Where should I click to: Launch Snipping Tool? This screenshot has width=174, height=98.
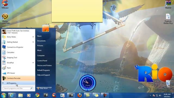(x=18, y=57)
